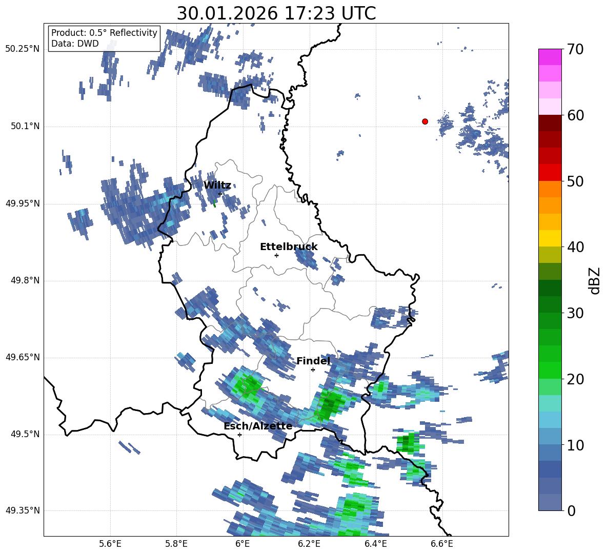
Task: Click the 49.35°N latitude tick label
Action: [x=23, y=510]
